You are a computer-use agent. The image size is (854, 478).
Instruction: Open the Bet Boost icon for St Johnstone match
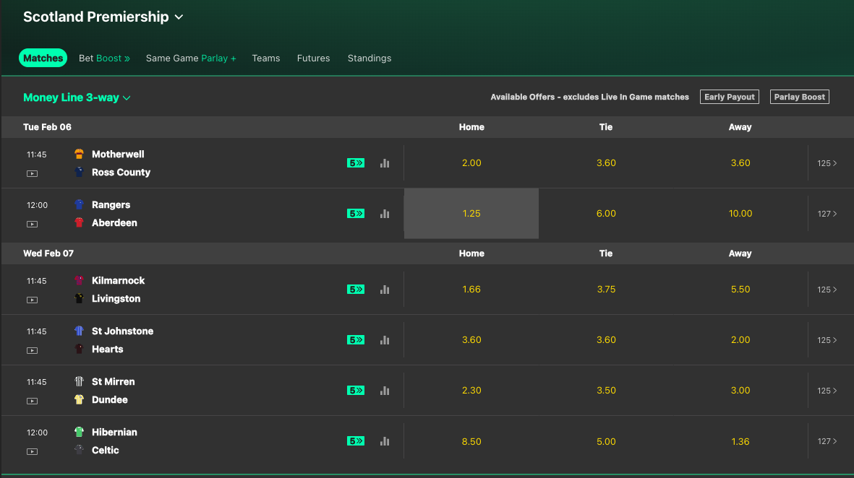356,340
